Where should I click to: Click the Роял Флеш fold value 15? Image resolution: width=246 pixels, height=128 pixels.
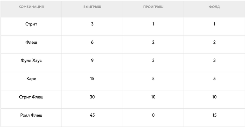214,115
